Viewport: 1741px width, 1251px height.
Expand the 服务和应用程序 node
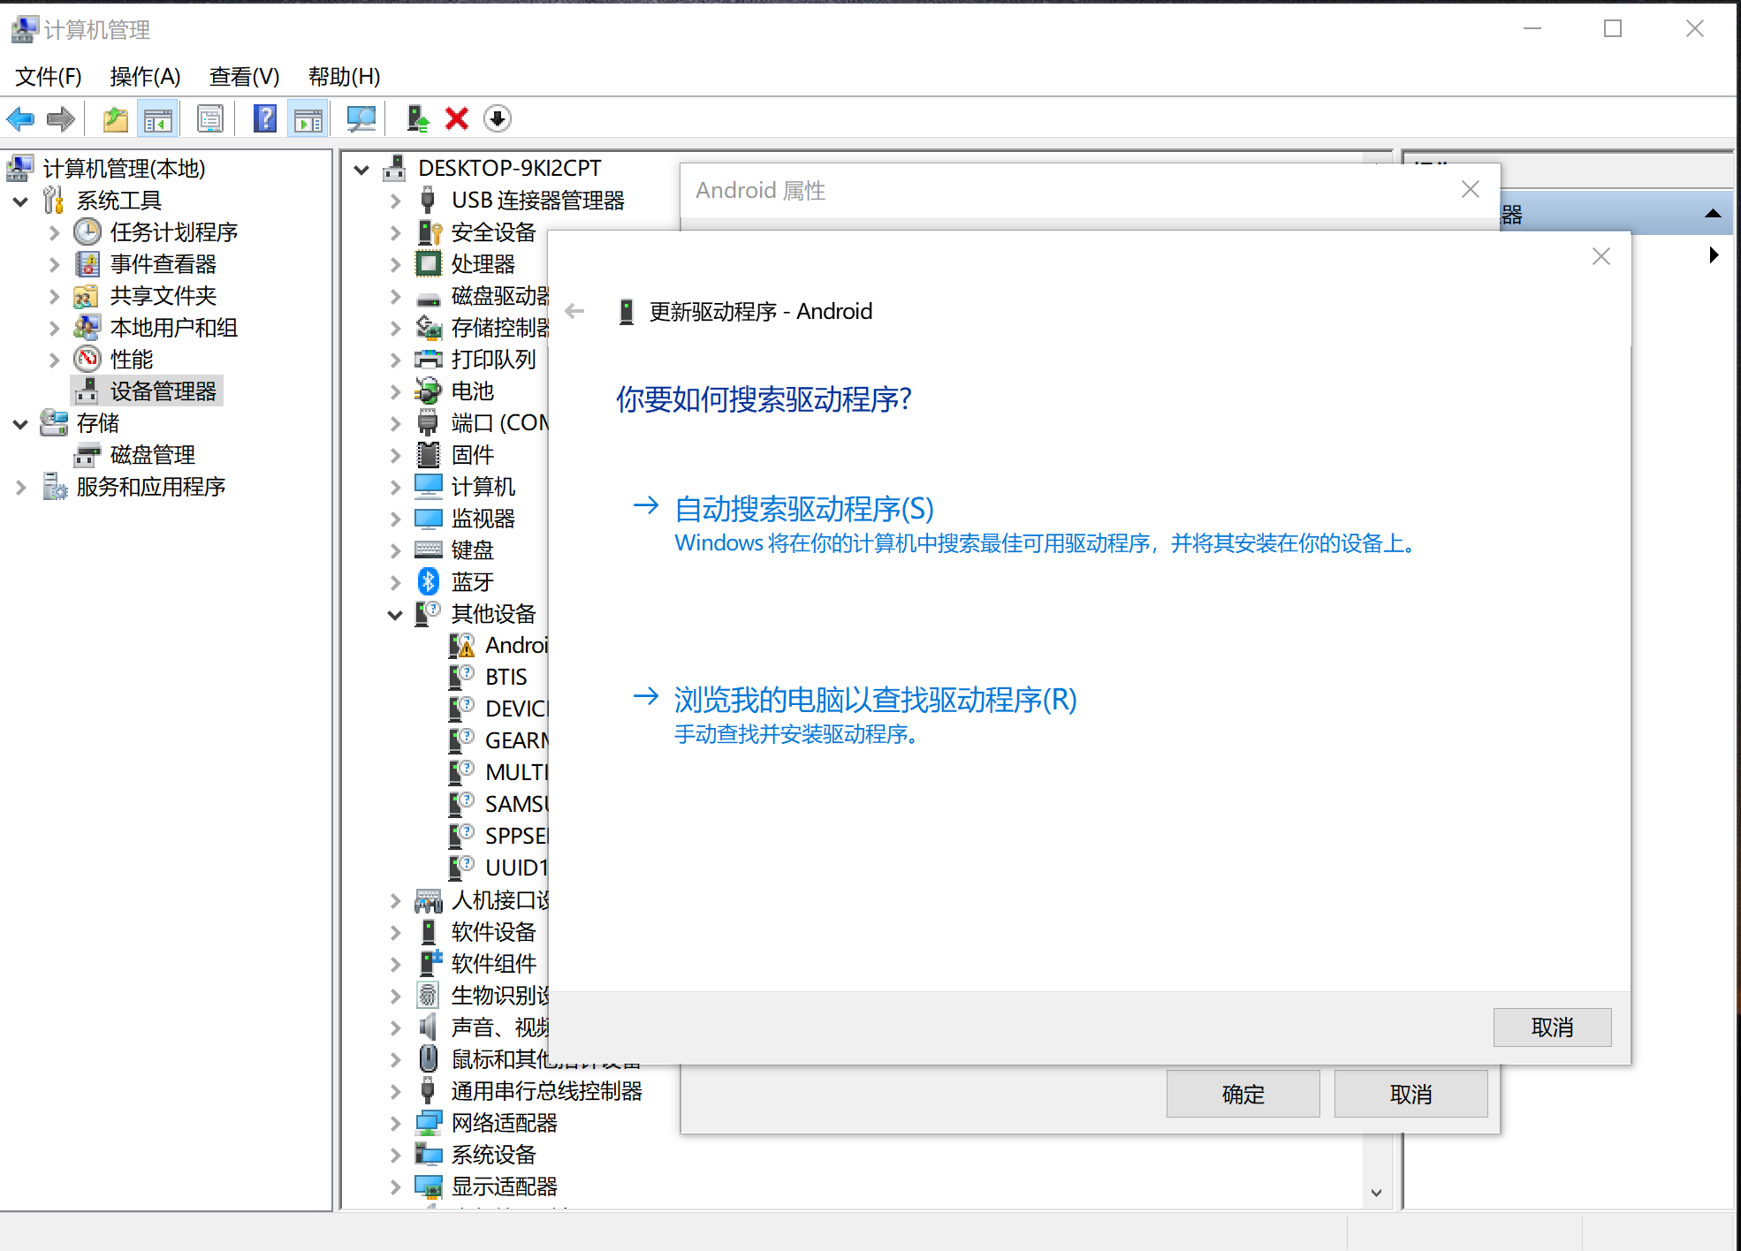[x=20, y=488]
